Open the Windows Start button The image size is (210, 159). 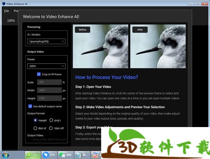tap(6, 155)
